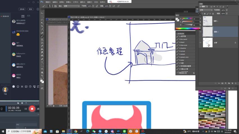Screen dimensions: 239x134
Task: Toggle type layer filter T icon
Action: tap(217, 7)
